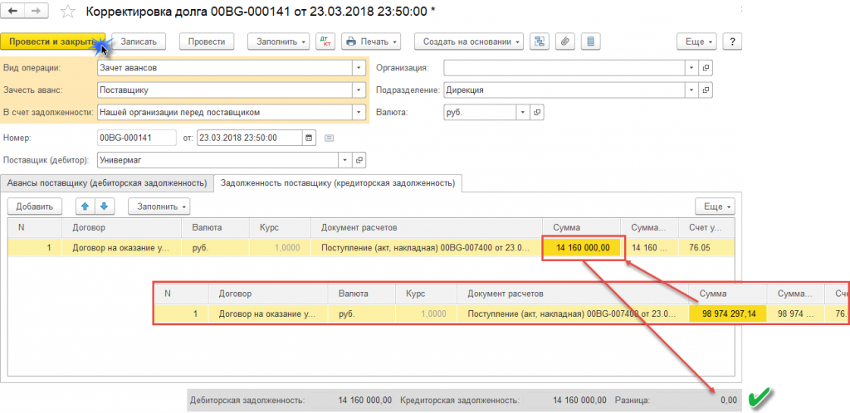Click the 'Добавить' button in the table
850x413 pixels.
coord(34,206)
